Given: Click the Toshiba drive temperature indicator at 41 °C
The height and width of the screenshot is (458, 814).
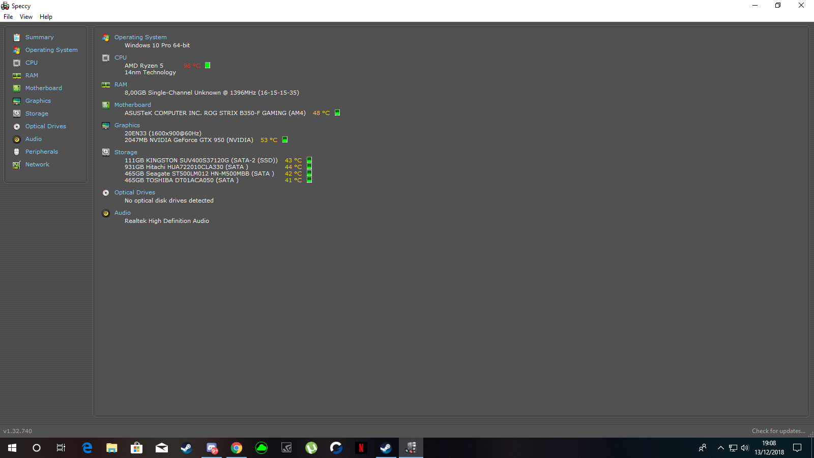Looking at the screenshot, I should (309, 180).
